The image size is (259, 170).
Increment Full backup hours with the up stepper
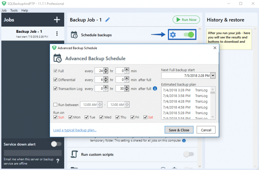[106, 69]
